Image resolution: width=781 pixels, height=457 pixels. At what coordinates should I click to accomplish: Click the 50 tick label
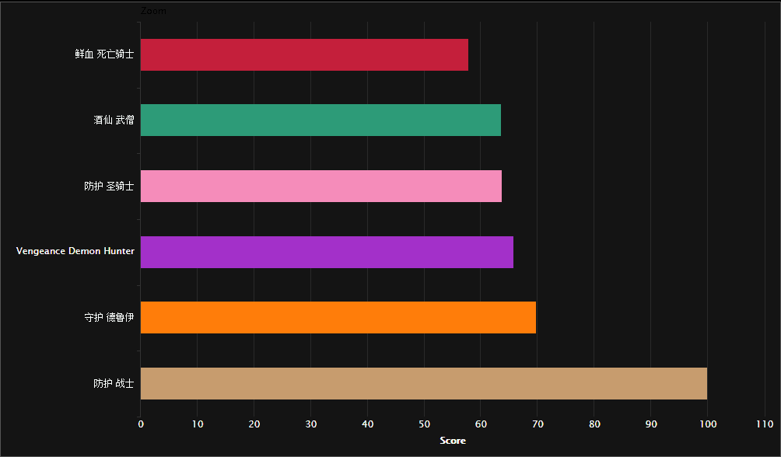click(425, 424)
